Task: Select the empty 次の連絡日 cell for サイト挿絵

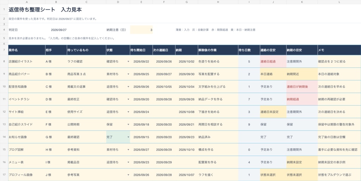Action: [164, 112]
